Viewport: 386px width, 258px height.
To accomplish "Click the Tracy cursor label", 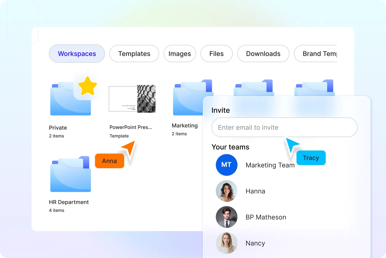I will 311,158.
